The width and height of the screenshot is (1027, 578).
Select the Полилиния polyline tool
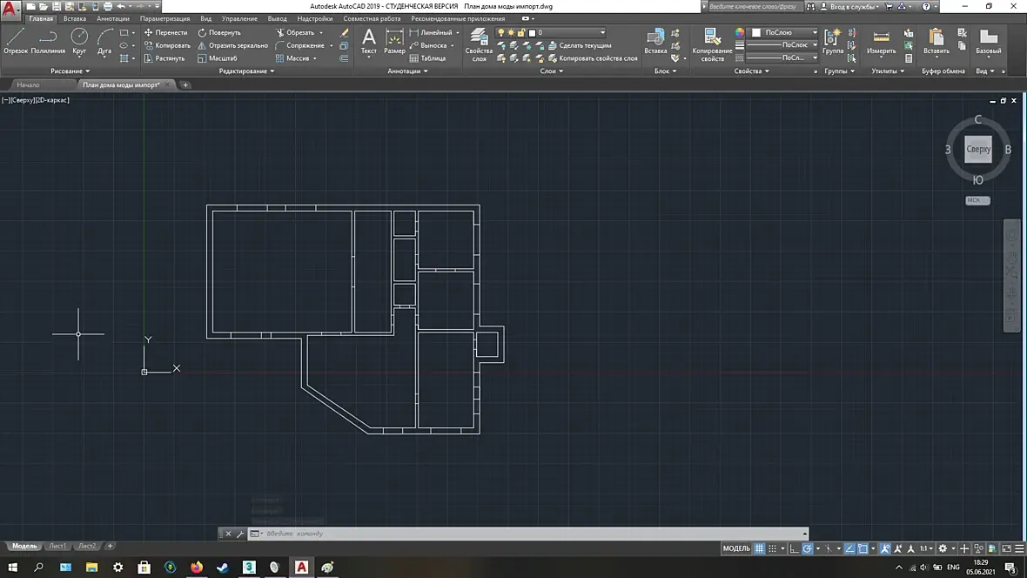pyautogui.click(x=48, y=41)
